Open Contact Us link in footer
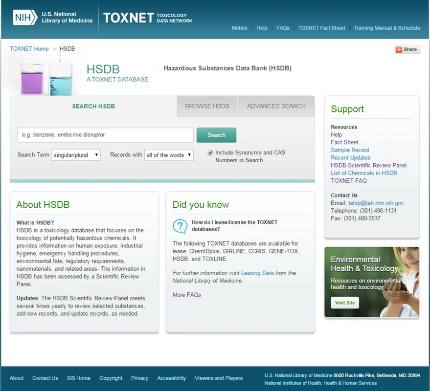430x391 pixels. pyautogui.click(x=45, y=378)
